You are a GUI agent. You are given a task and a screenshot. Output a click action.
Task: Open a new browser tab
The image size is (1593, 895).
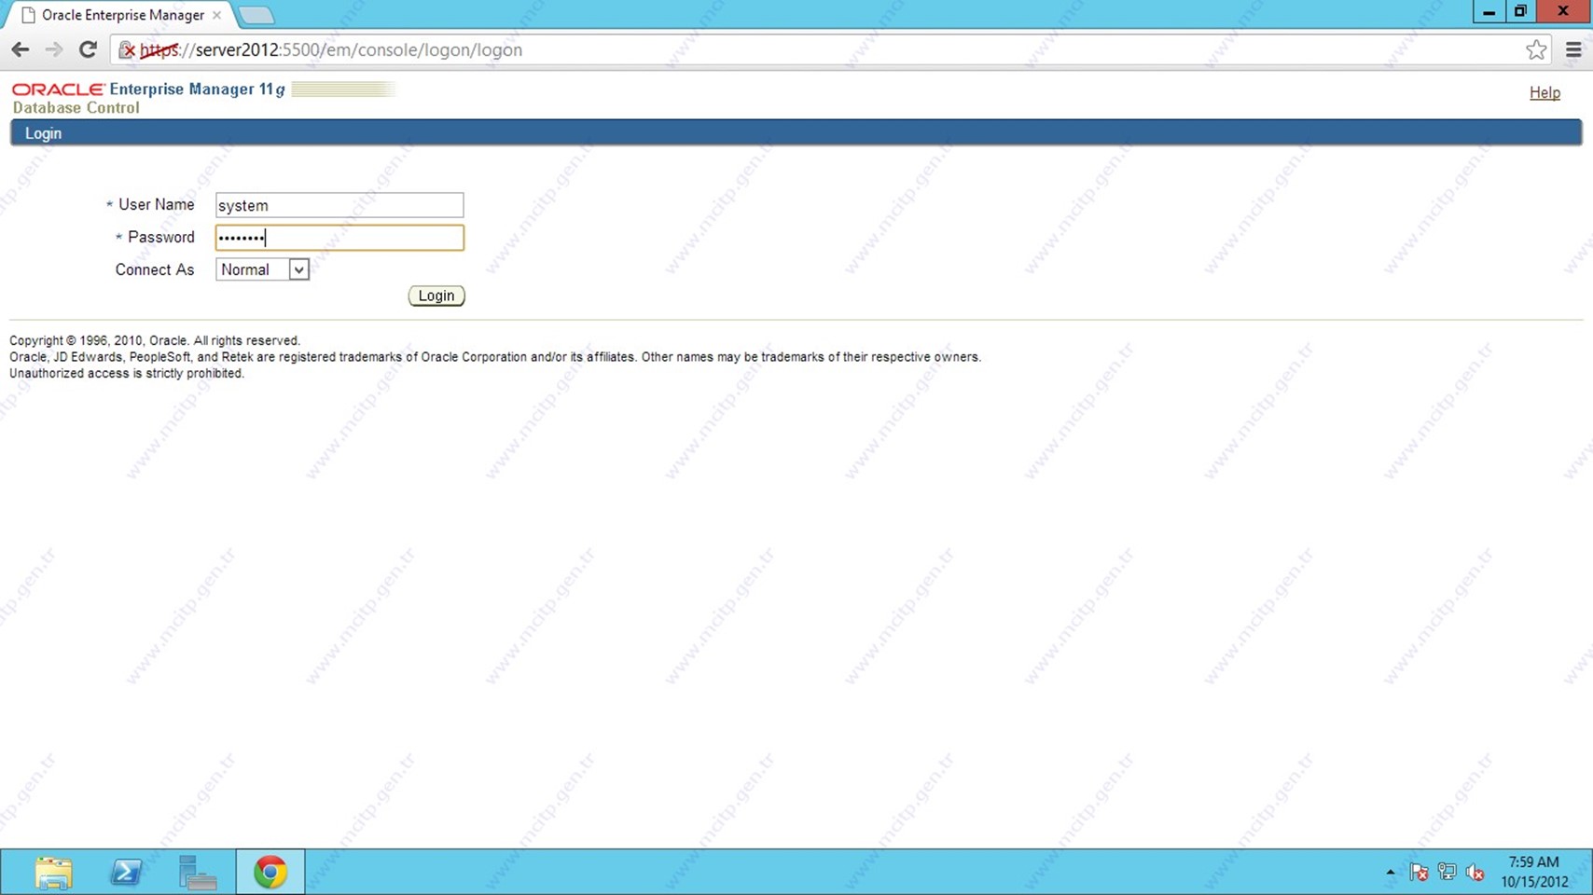(x=256, y=15)
